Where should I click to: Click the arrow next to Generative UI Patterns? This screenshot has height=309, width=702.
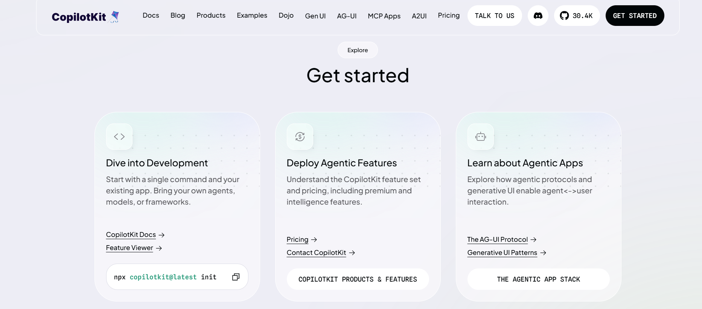(x=543, y=253)
